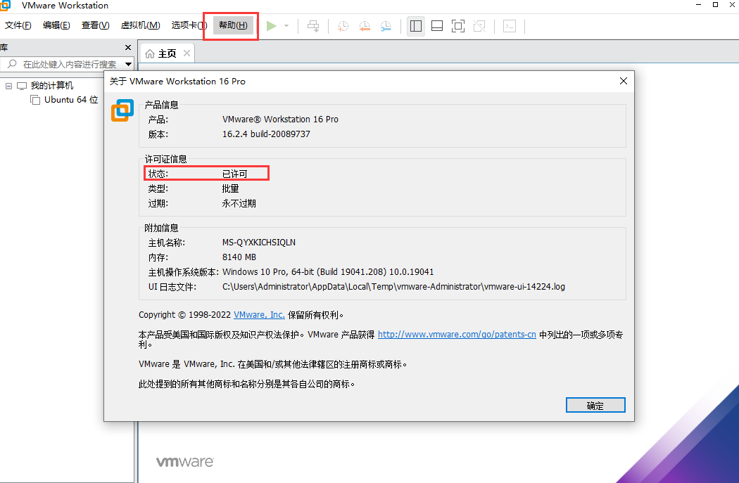739x483 pixels.
Task: Click the Send Ctrl+Alt+Del toolbar icon
Action: (x=313, y=26)
